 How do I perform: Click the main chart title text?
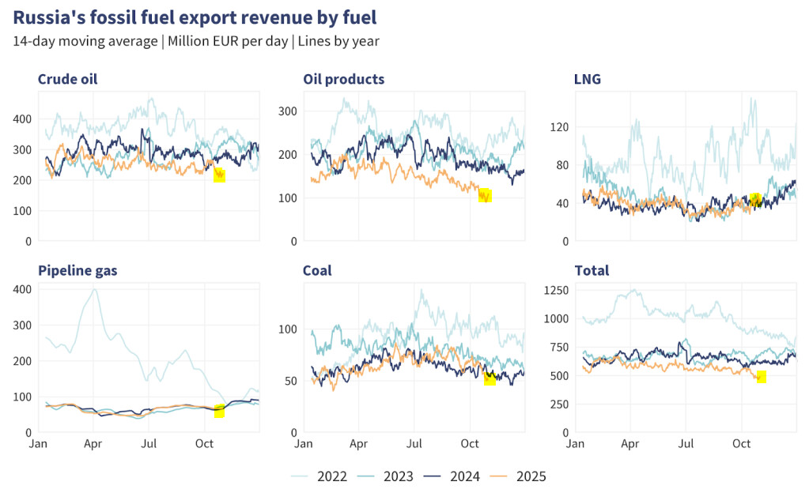195,17
